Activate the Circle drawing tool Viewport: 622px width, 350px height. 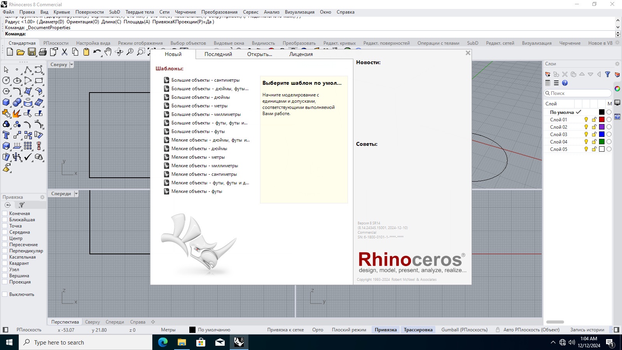(6, 80)
